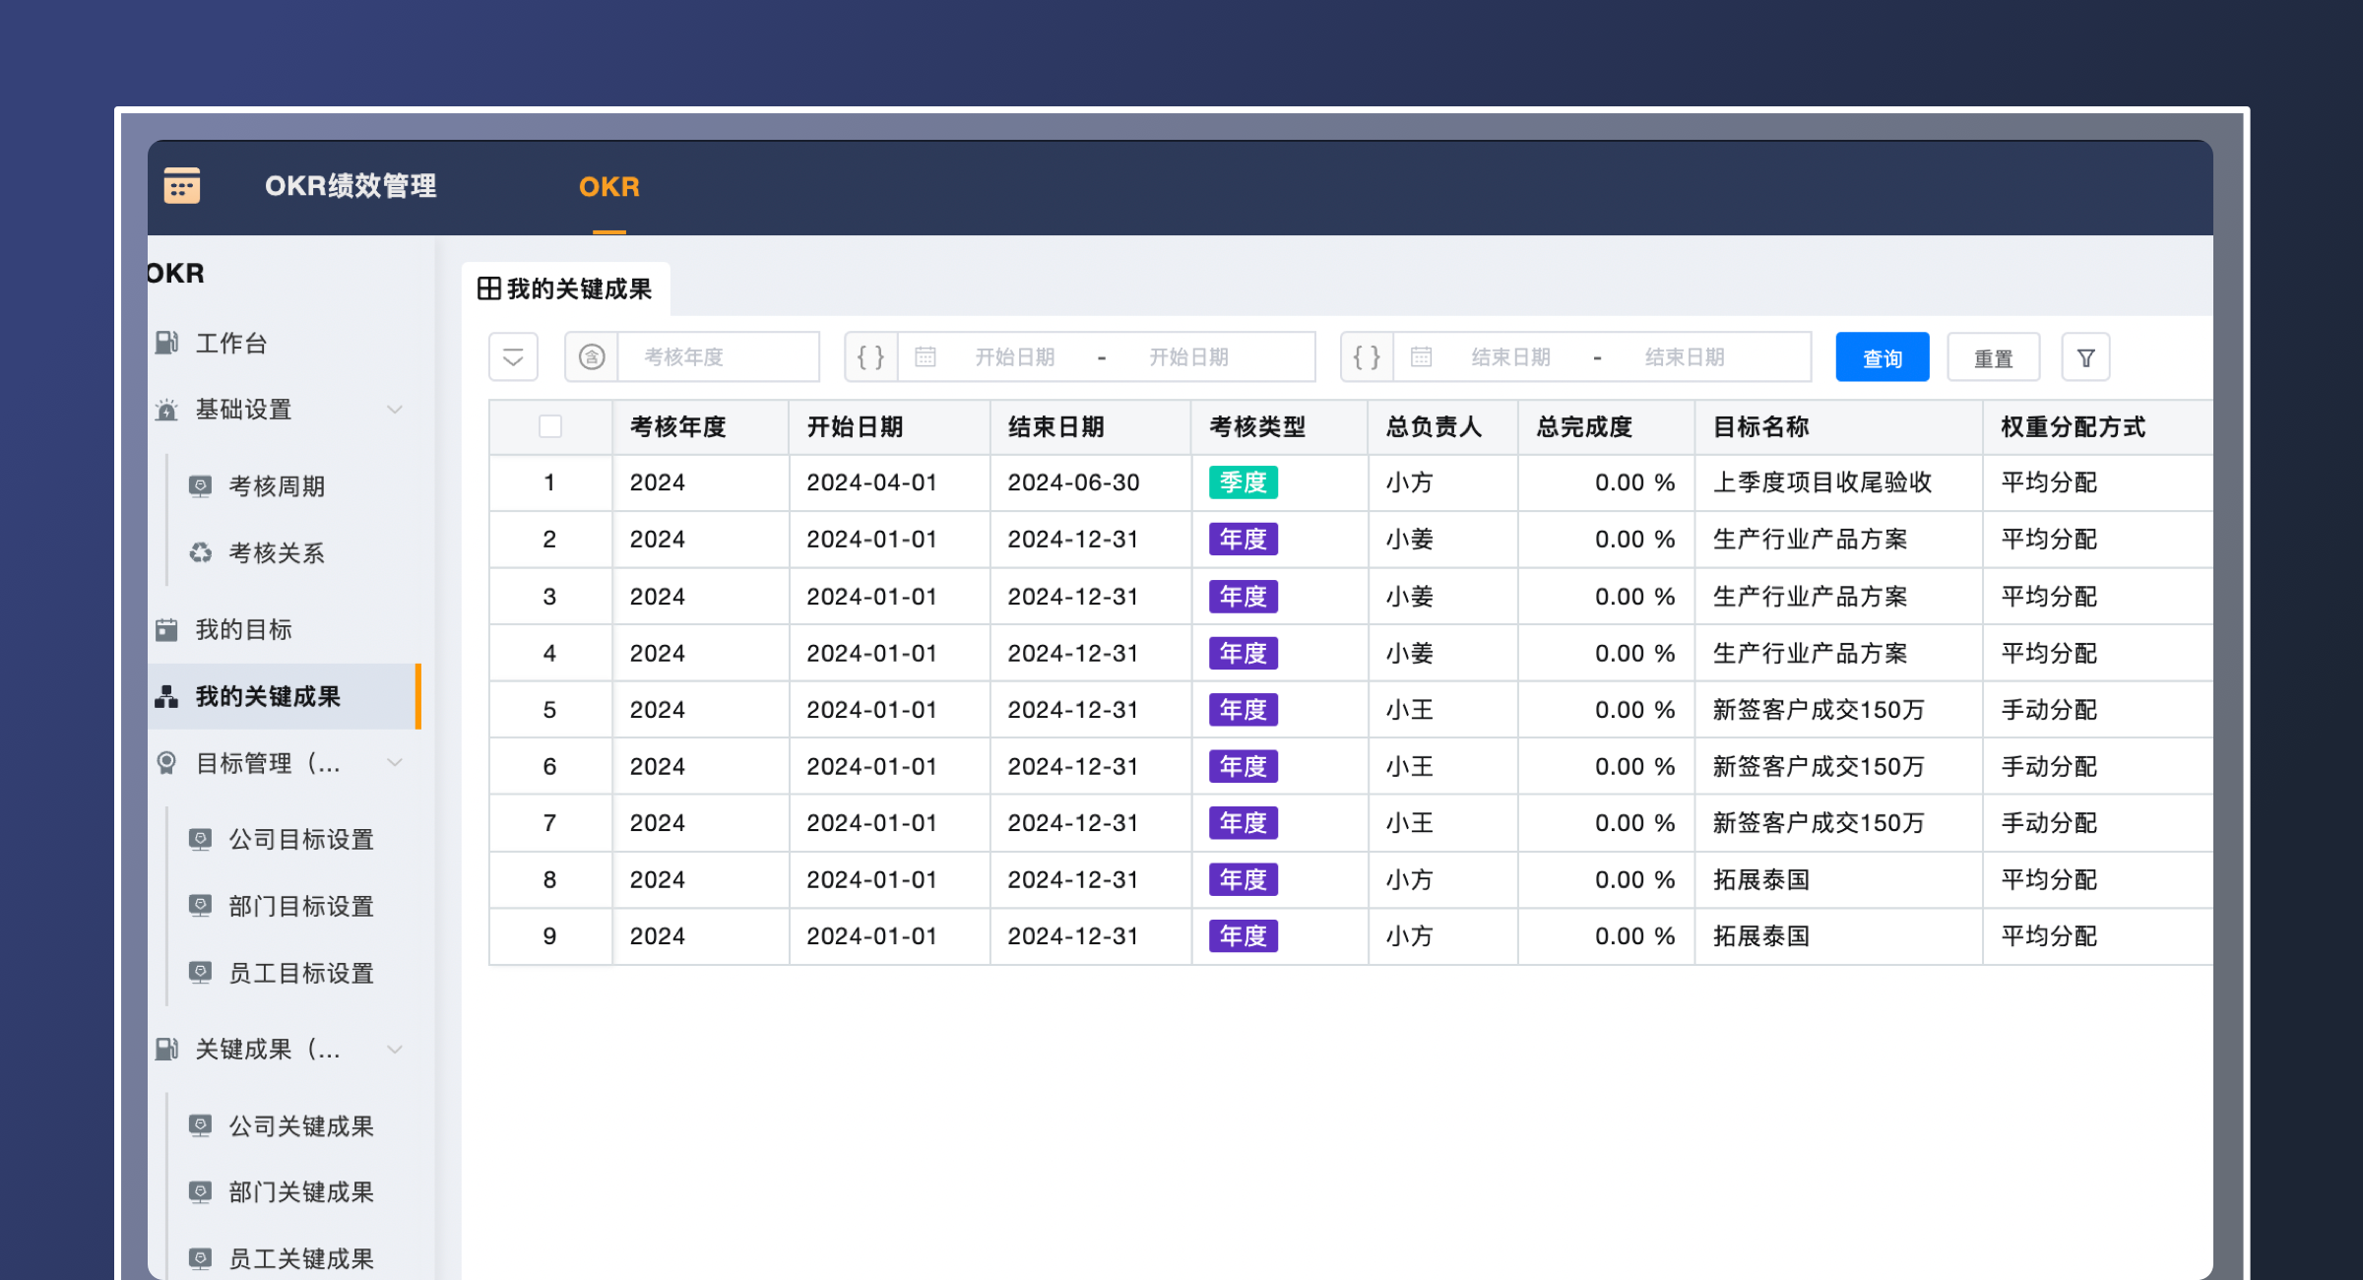Click the recycle icon next to 考核关系
Screen dimensions: 2363x1280
201,552
